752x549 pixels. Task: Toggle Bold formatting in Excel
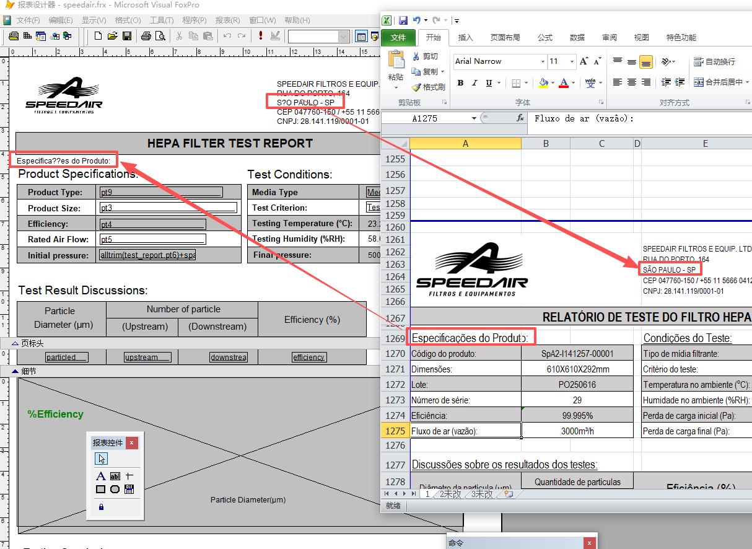click(460, 82)
